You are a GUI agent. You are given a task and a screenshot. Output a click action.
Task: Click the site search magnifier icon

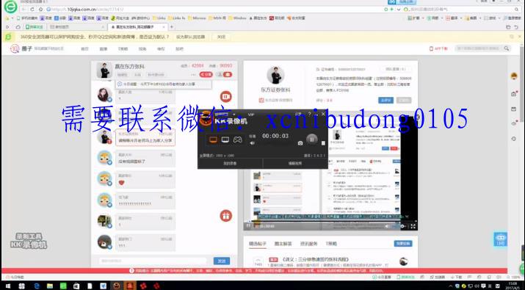point(507,48)
